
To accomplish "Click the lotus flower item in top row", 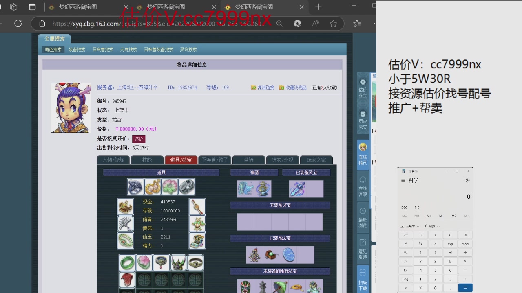I will tap(170, 187).
